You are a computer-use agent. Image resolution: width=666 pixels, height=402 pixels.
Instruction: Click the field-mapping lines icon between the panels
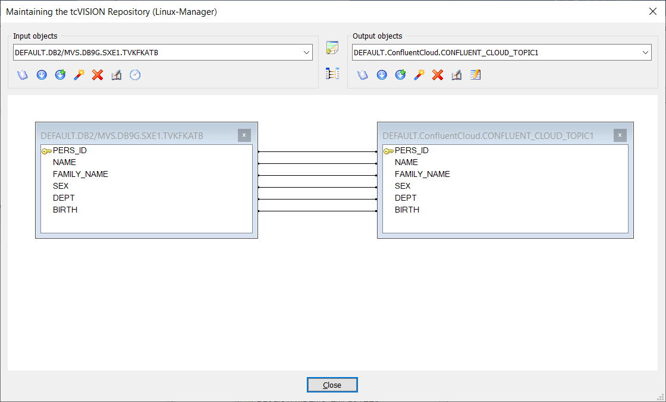pyautogui.click(x=332, y=74)
